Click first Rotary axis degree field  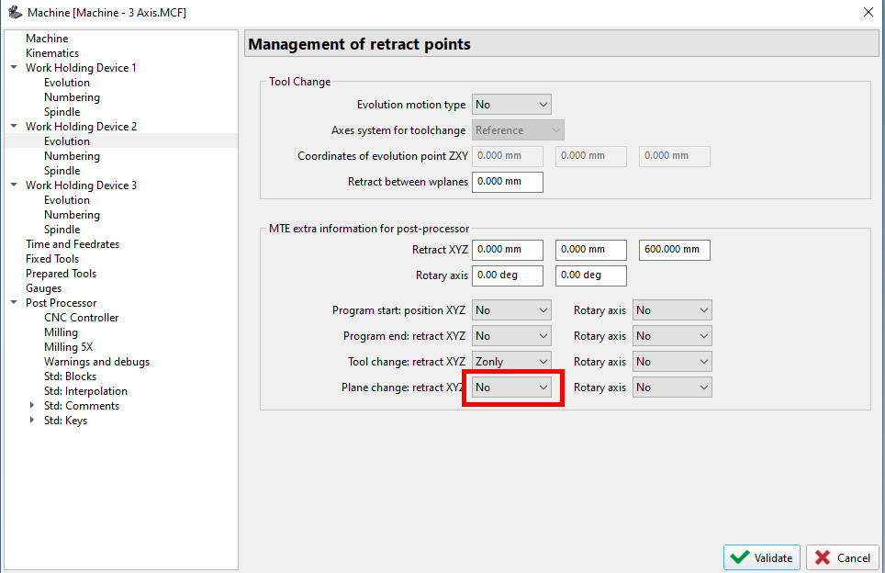click(508, 275)
